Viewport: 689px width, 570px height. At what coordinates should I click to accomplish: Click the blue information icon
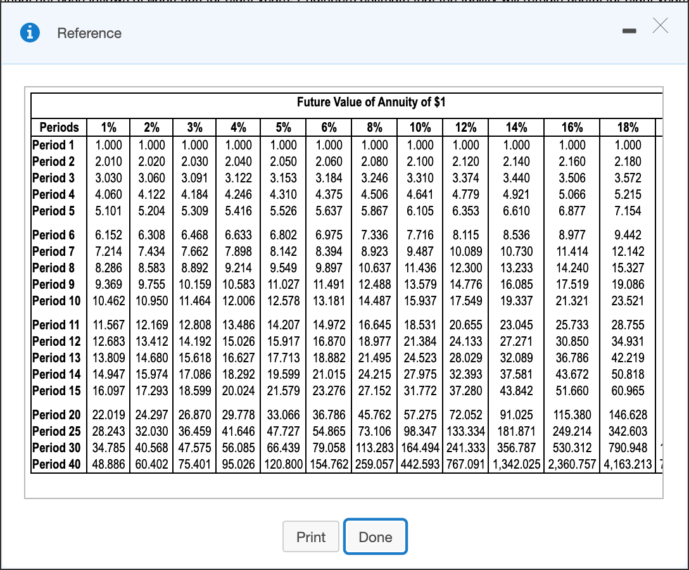[x=31, y=34]
